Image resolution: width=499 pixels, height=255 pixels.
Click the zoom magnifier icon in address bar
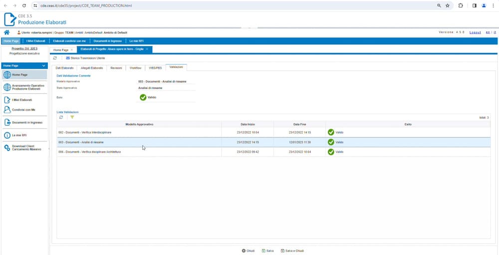439,5
